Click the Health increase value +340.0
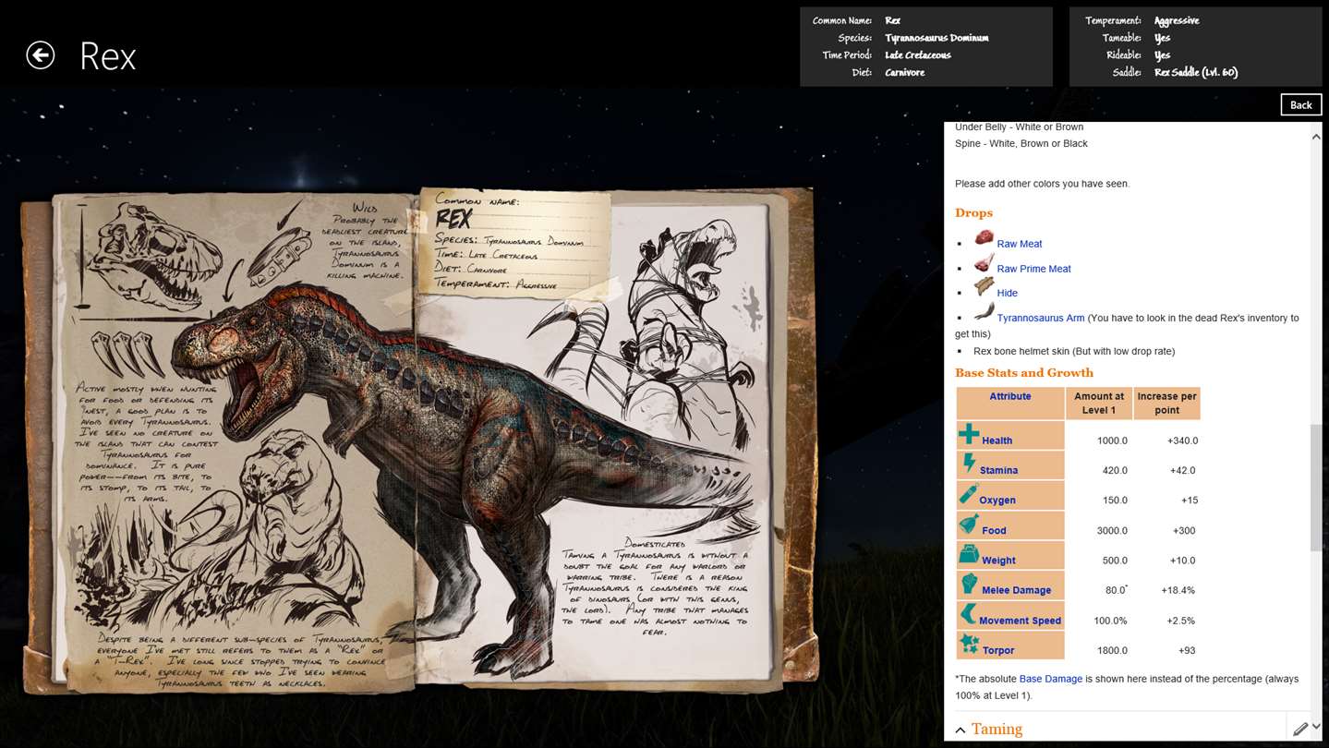The image size is (1329, 748). point(1182,440)
